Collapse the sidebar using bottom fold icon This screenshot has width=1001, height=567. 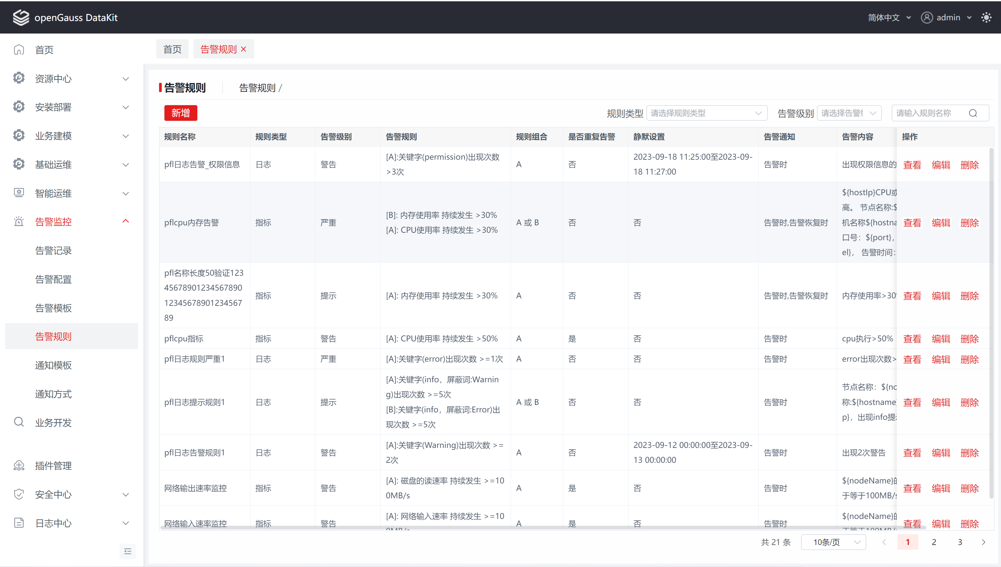pos(127,551)
